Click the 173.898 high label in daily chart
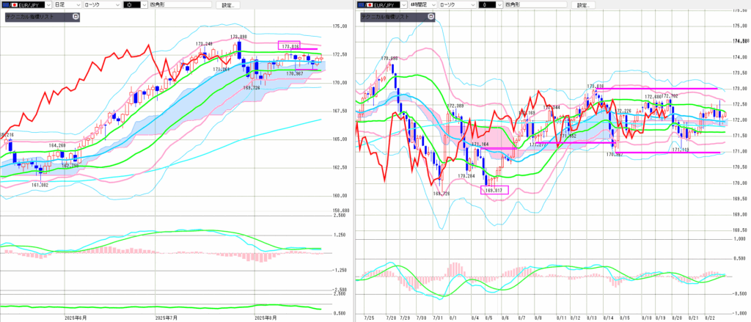The image size is (751, 322). (238, 37)
